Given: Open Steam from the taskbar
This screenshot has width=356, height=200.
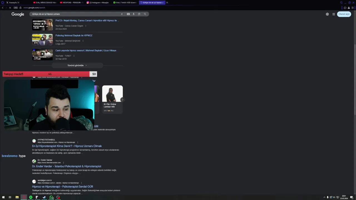Looking at the screenshot, I should click(x=44, y=197).
